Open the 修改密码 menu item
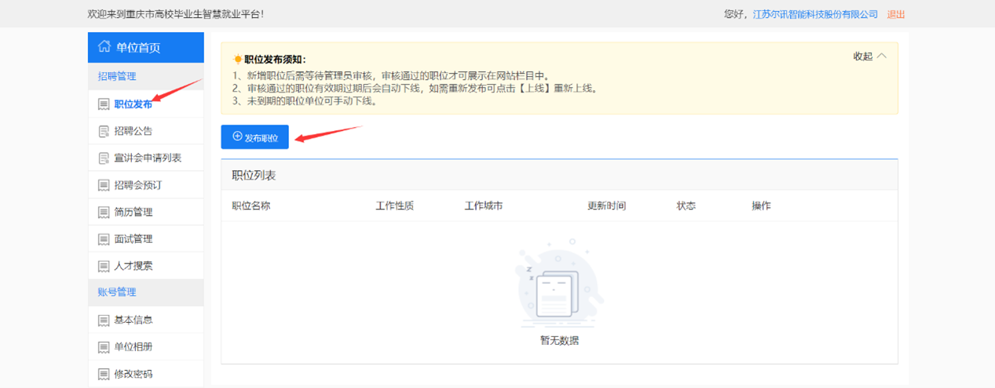The height and width of the screenshot is (388, 995). [x=134, y=374]
